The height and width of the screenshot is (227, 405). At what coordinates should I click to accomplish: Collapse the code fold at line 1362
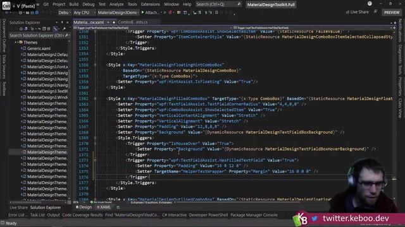95,98
